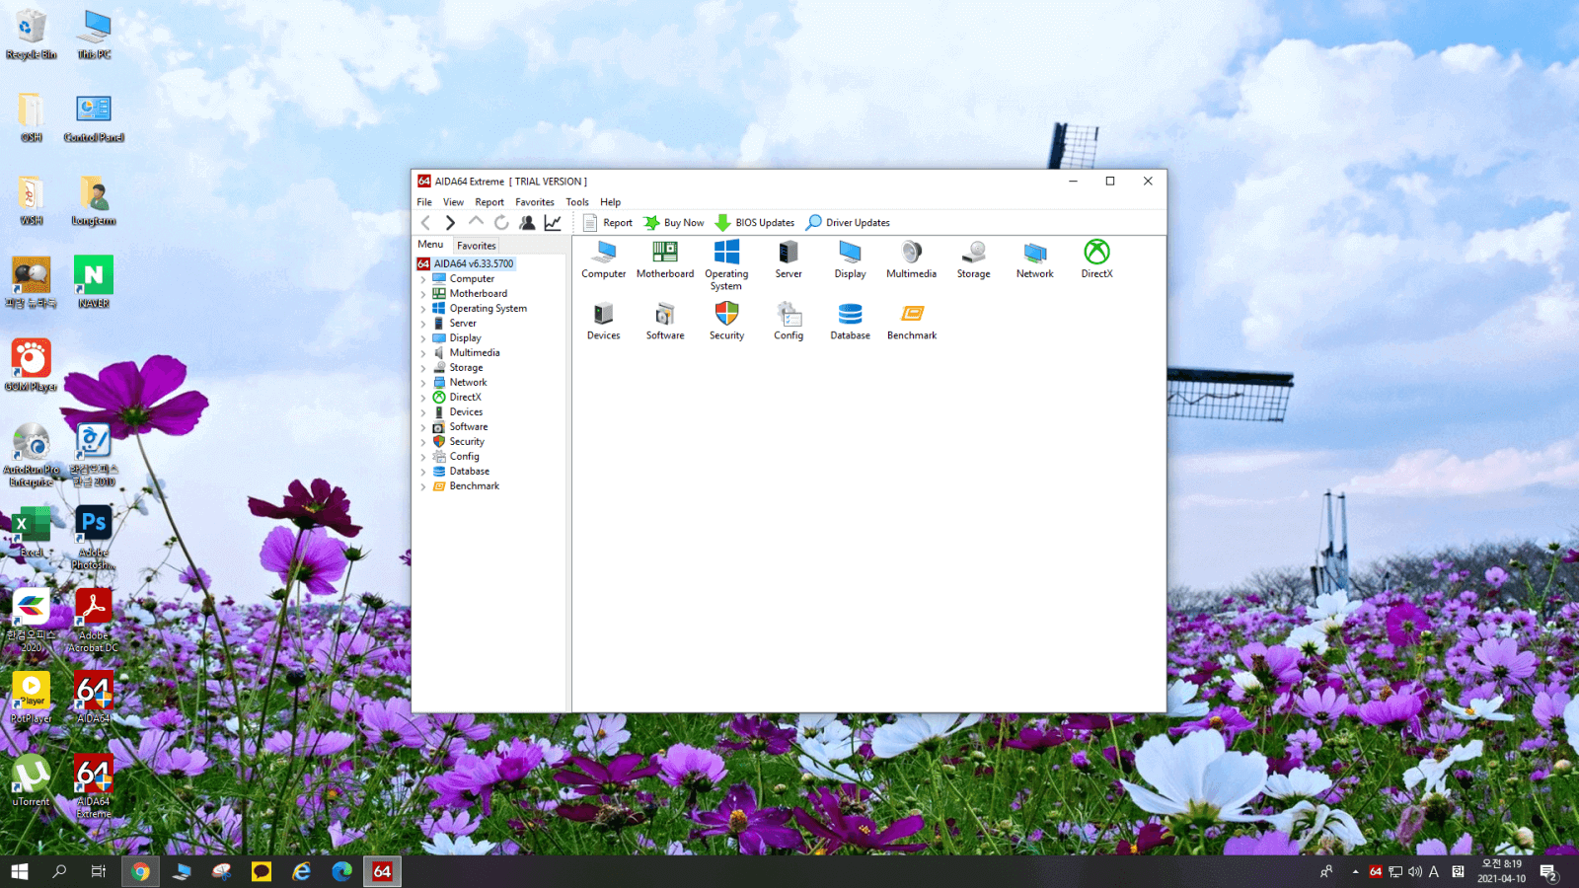Expand the Computer tree node
This screenshot has width=1579, height=888.
tap(423, 279)
